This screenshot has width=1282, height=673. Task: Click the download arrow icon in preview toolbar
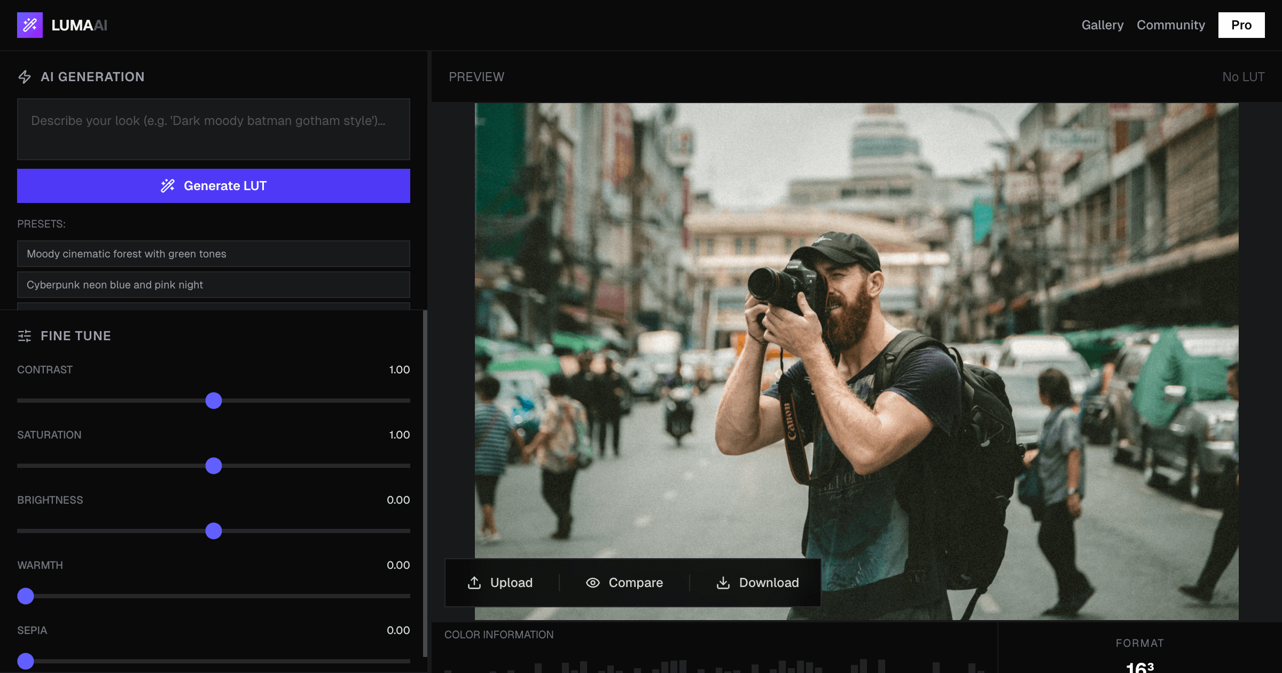(723, 582)
